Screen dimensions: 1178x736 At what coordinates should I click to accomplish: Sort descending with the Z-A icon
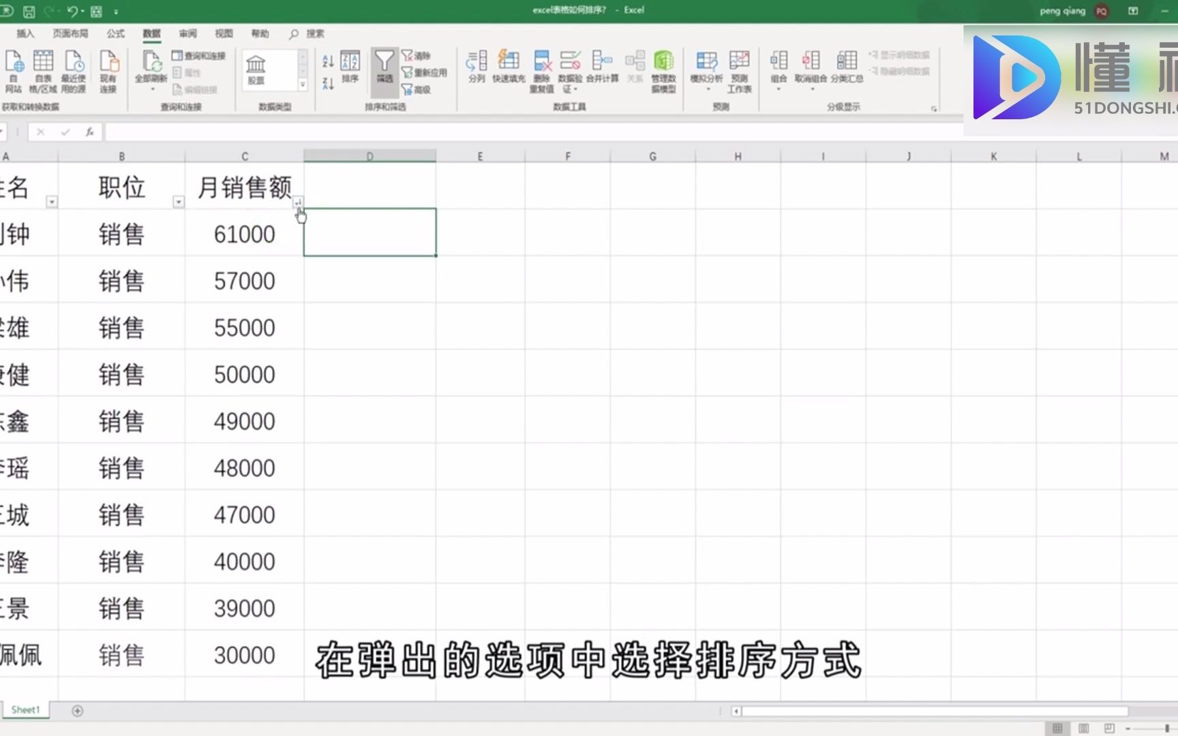[328, 84]
